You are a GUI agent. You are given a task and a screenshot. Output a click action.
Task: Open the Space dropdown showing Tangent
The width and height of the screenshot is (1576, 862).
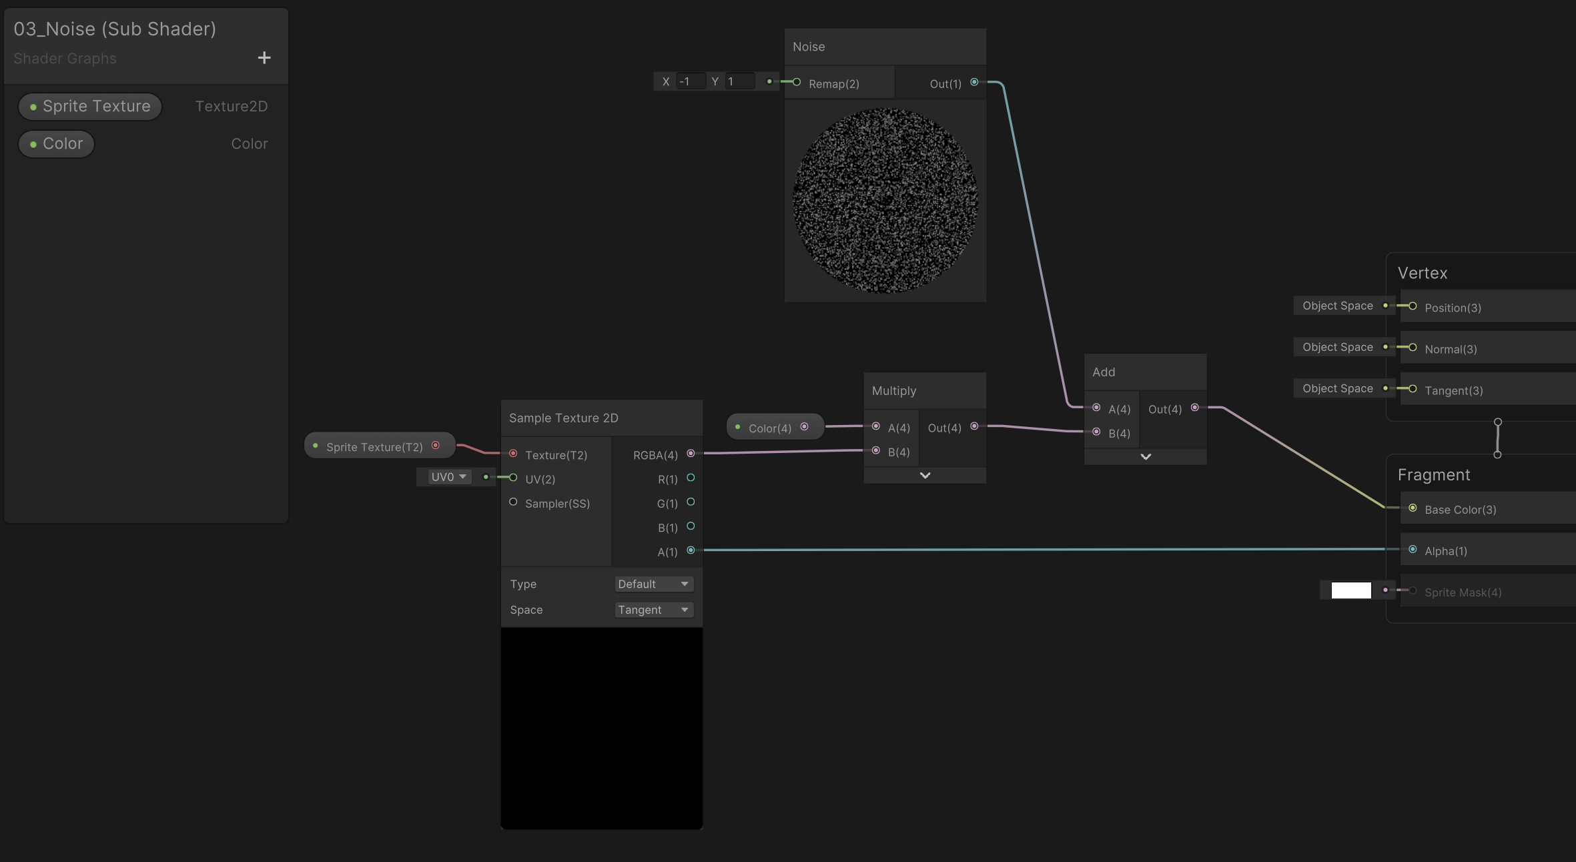coord(653,610)
